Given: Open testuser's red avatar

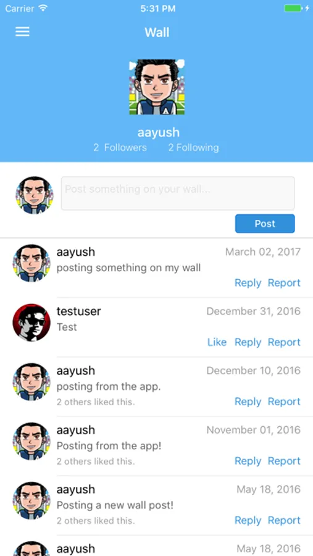Looking at the screenshot, I should pos(31,322).
